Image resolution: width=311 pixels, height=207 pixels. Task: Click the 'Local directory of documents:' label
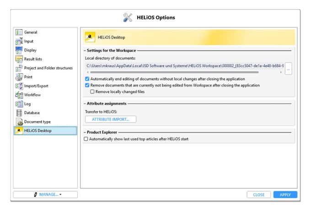tap(110, 58)
